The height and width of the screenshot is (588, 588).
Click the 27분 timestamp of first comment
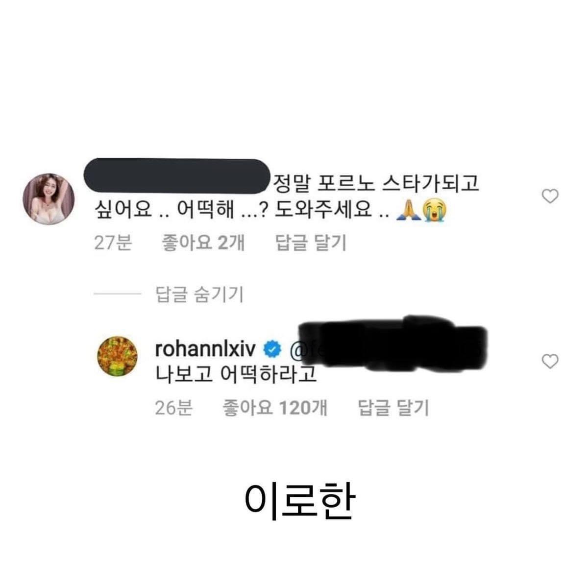click(113, 243)
